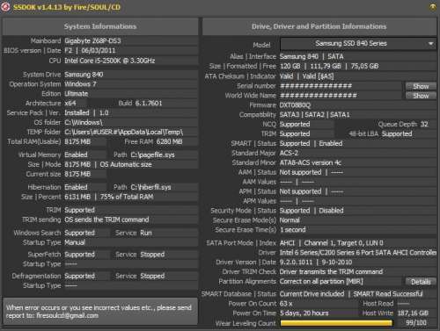440x331 pixels.
Task: Select OS folder value C:\Windows\
Action: click(x=84, y=122)
